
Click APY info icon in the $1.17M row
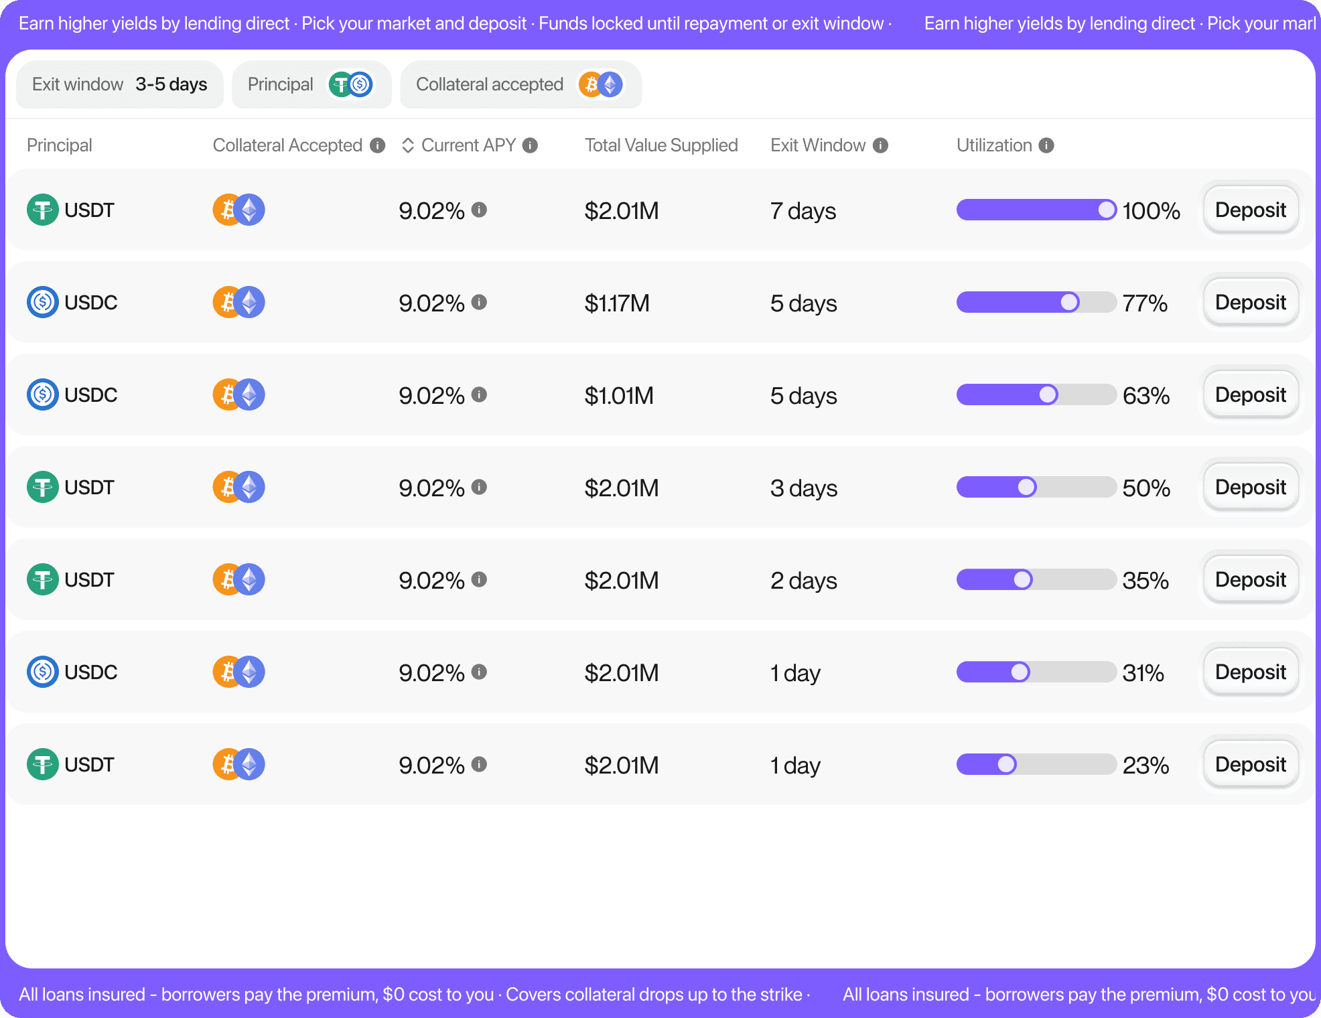pos(479,302)
